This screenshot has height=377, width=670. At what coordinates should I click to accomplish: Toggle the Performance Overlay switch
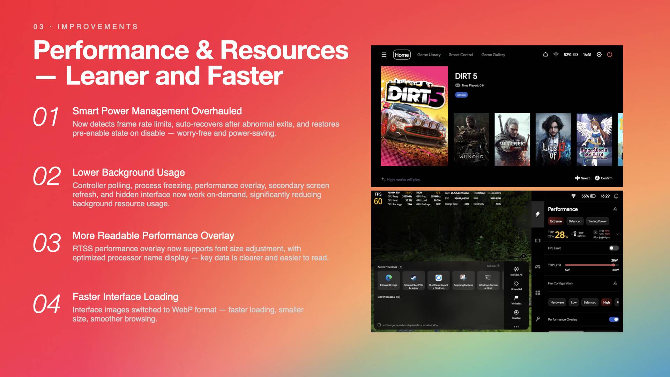[614, 319]
